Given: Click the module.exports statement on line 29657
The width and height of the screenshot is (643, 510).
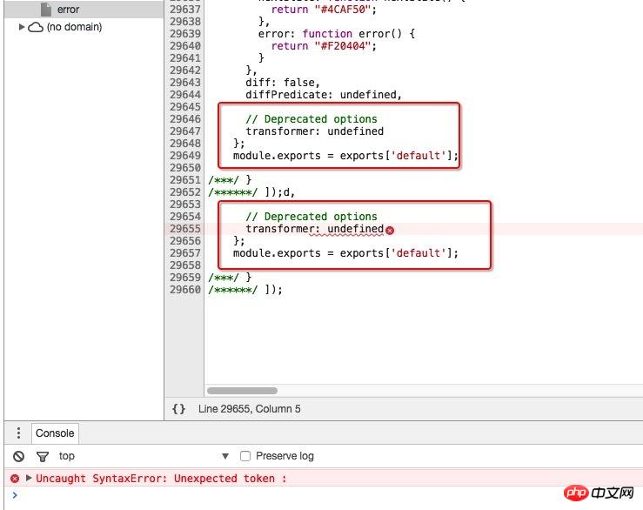Looking at the screenshot, I should [x=345, y=253].
